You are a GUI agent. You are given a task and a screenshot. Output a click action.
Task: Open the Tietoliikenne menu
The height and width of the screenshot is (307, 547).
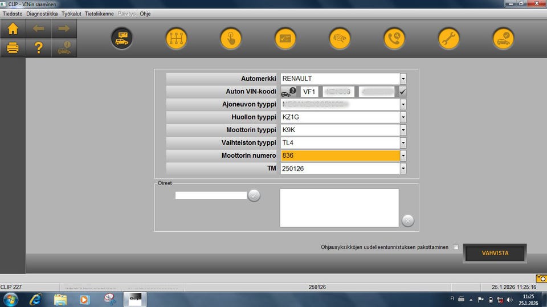click(x=99, y=14)
